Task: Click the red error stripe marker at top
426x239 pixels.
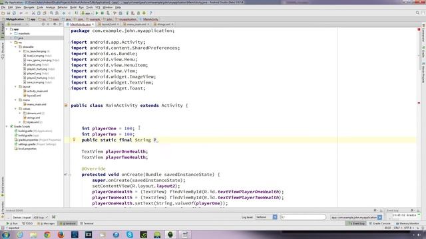Action: coord(419,29)
